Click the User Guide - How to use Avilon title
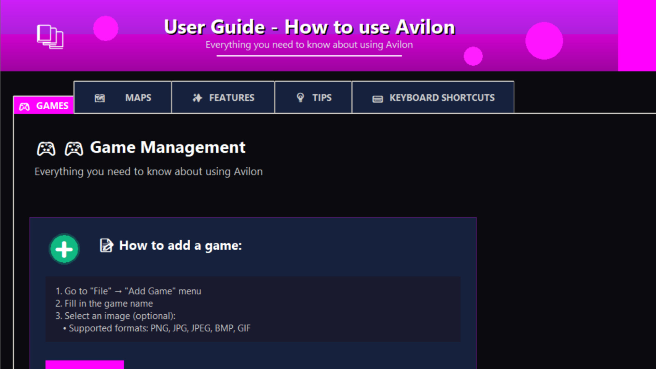The height and width of the screenshot is (369, 656). [x=309, y=27]
